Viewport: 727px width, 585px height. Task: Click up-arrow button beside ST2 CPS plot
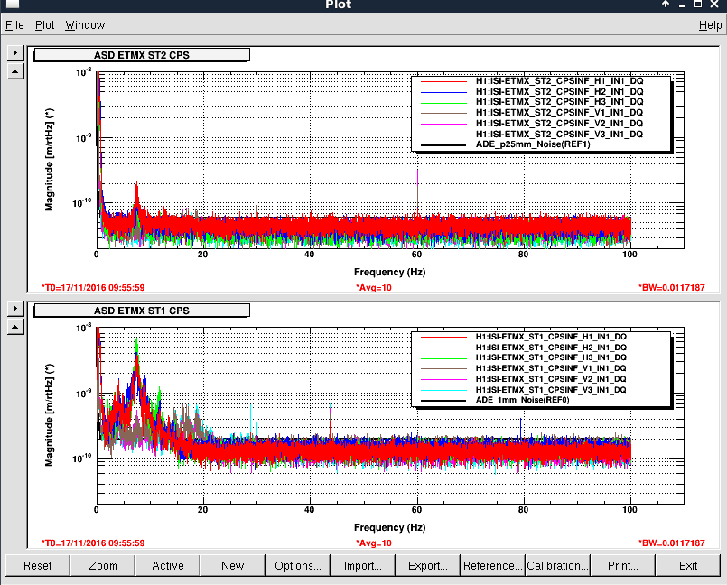[x=14, y=71]
